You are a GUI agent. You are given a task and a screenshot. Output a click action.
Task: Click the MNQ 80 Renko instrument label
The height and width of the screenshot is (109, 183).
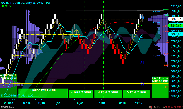pyautogui.click(x=8, y=107)
